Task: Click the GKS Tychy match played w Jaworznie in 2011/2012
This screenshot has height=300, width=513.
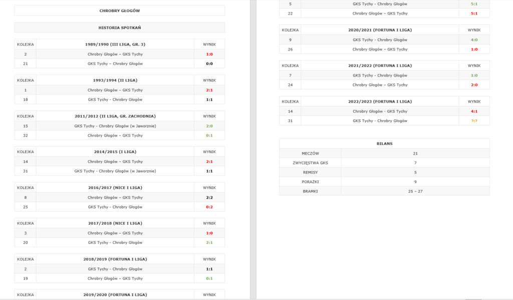Action: [115, 126]
